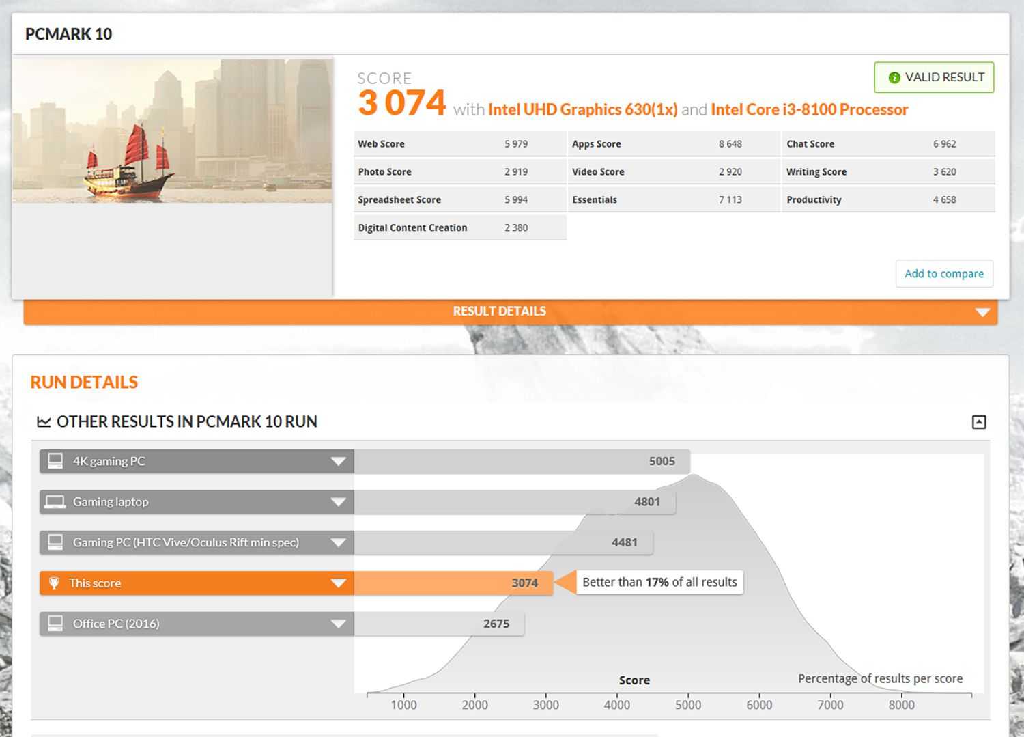Open the Intel Core i3-8100 Processor link

tap(809, 110)
